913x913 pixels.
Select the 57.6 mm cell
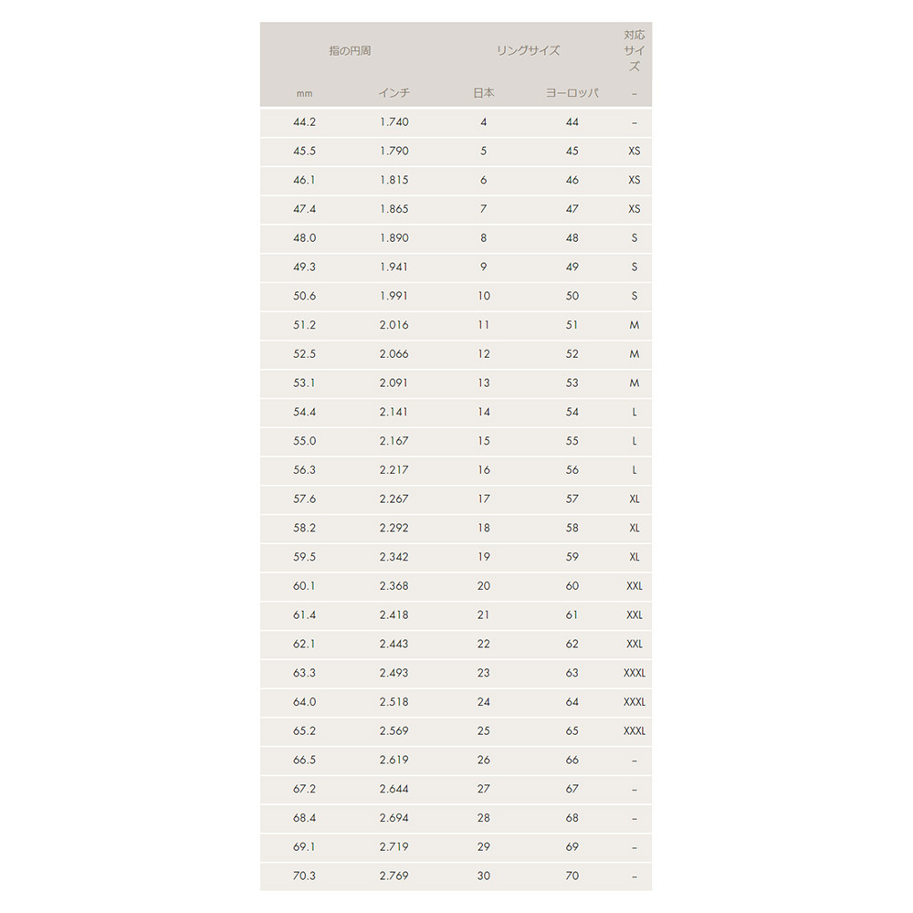pyautogui.click(x=305, y=499)
